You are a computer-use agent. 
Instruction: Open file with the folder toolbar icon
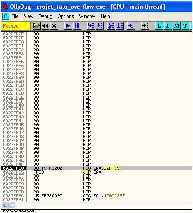(36, 26)
